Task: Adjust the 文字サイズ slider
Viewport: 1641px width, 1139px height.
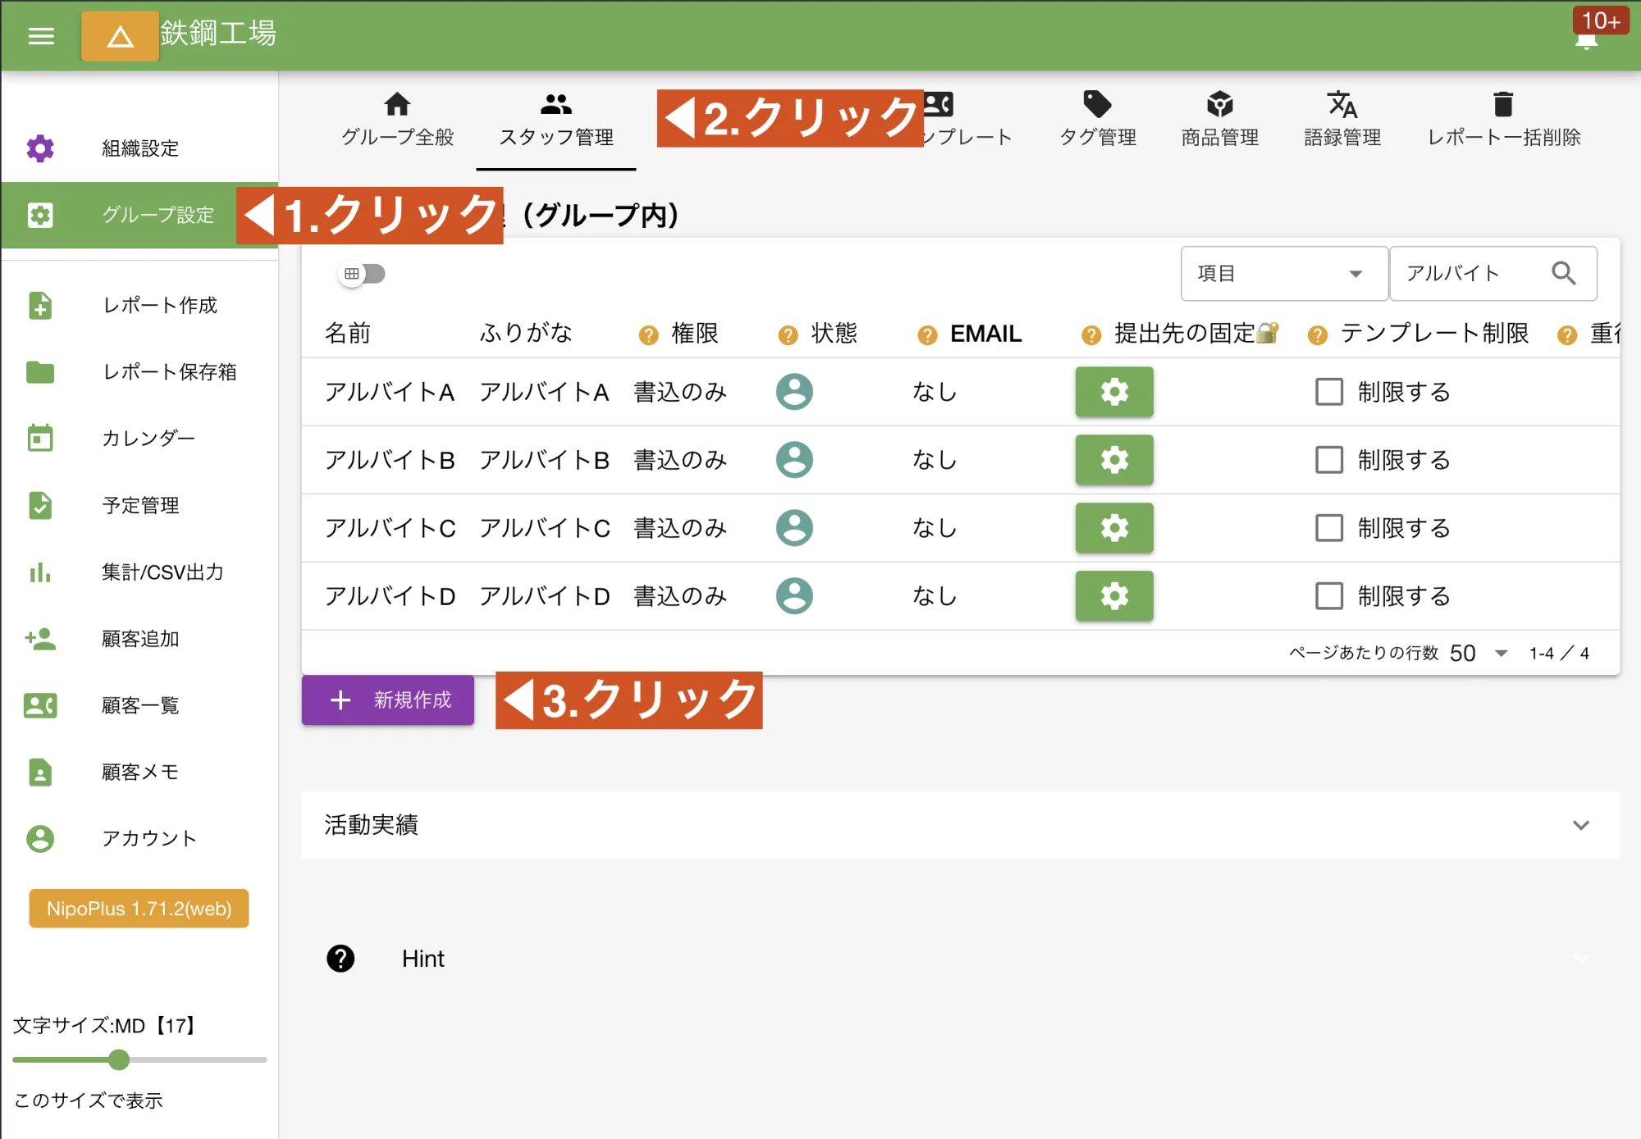Action: point(118,1059)
